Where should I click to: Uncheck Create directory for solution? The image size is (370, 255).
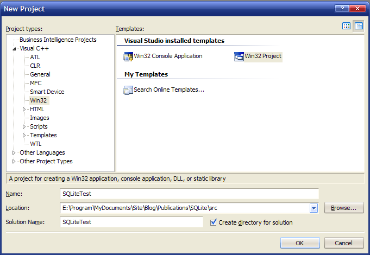coord(214,222)
